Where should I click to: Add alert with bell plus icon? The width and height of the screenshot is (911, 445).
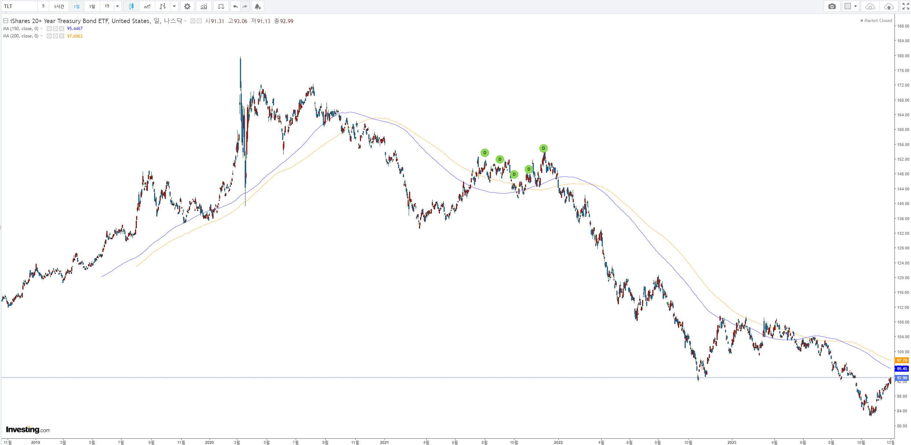[x=258, y=6]
